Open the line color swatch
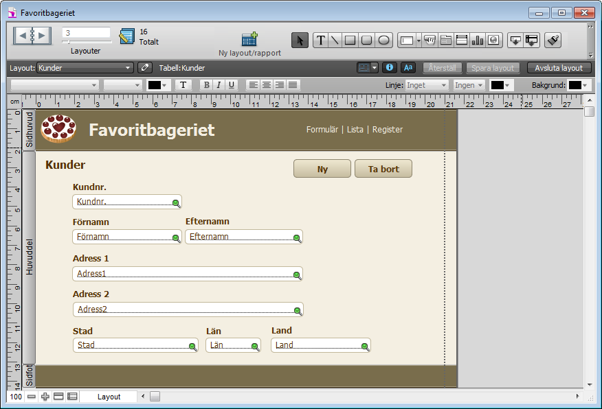Viewport: 602px width, 409px height. point(501,85)
